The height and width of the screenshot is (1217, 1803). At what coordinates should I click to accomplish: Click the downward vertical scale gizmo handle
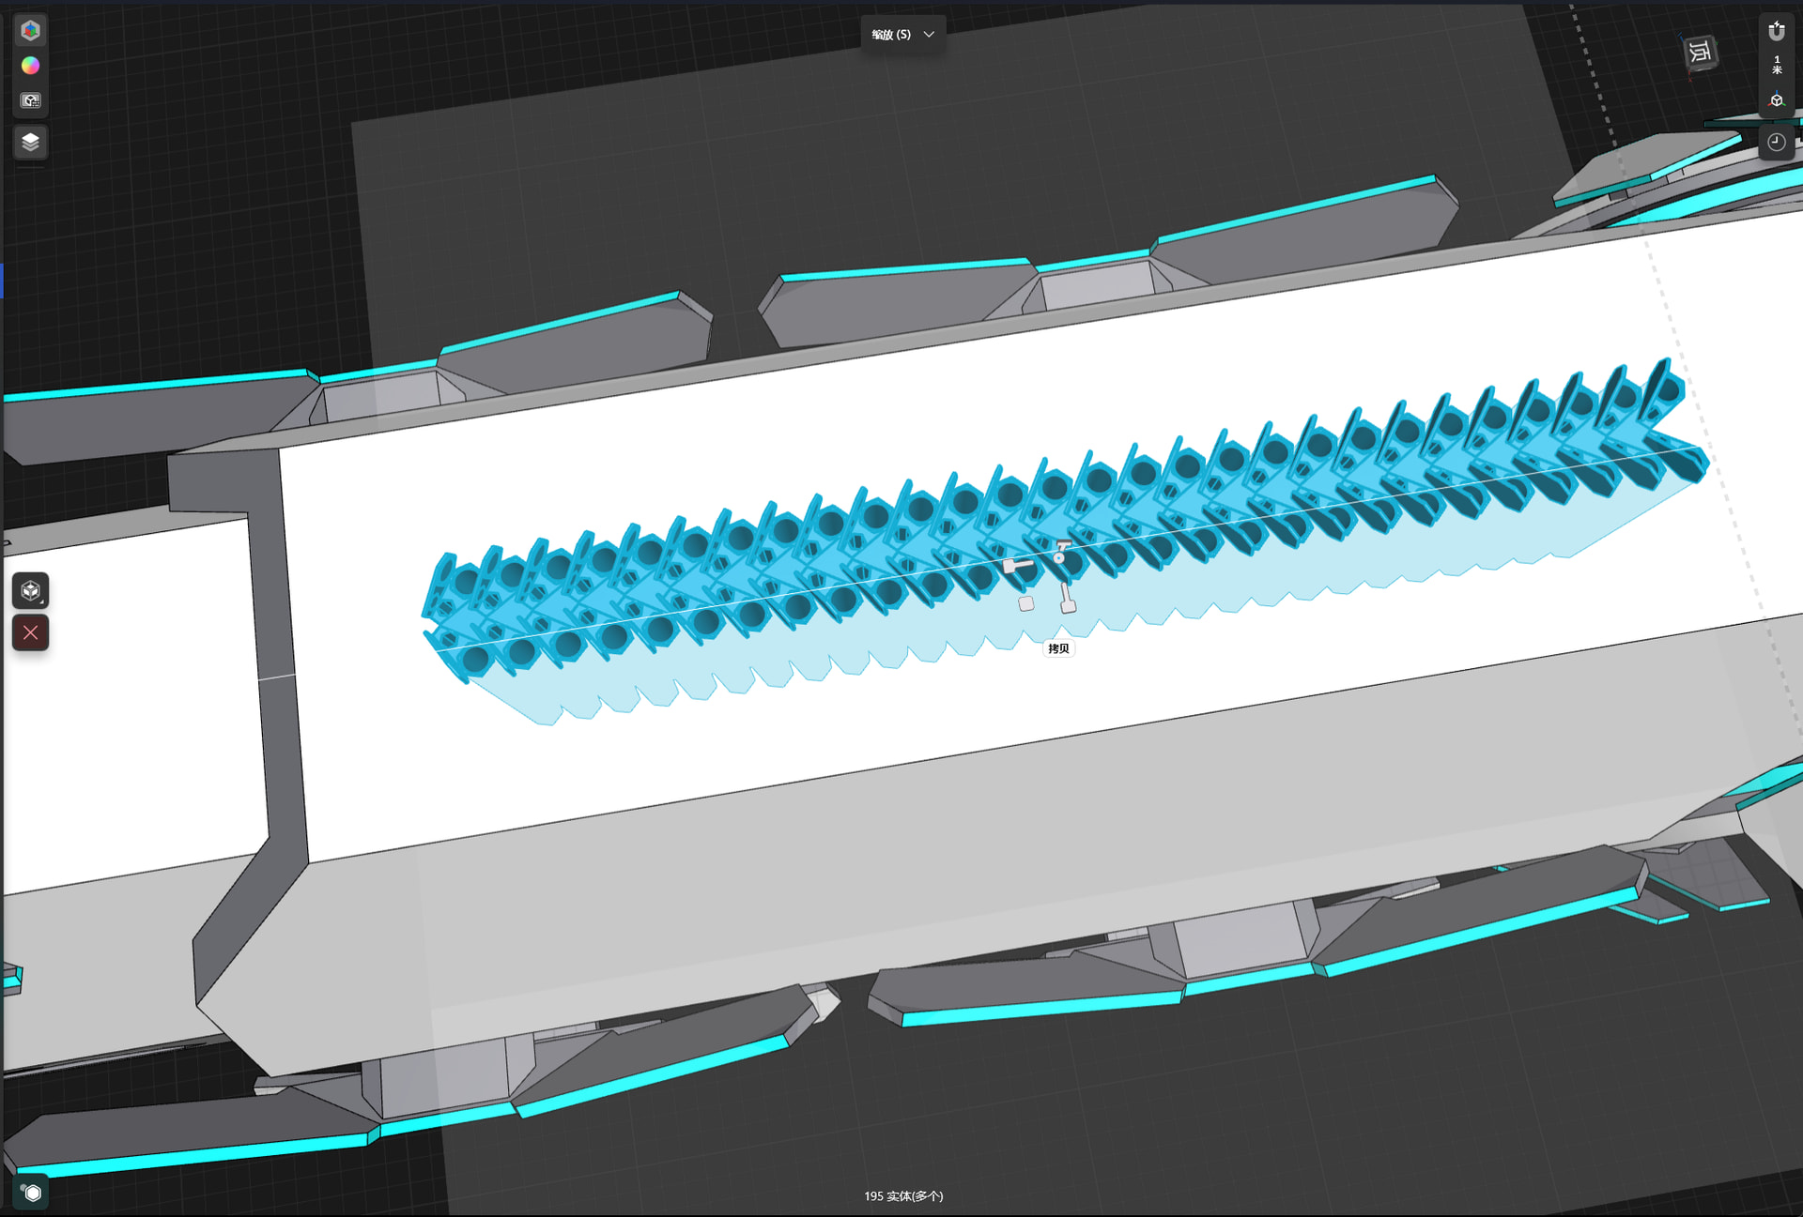[x=1068, y=605]
